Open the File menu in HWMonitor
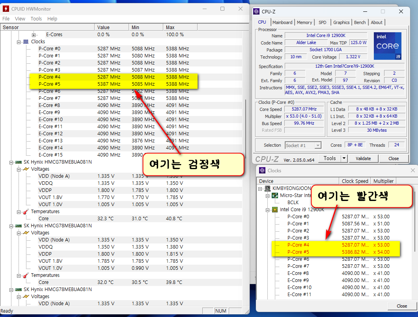The image size is (418, 317). (x=6, y=18)
